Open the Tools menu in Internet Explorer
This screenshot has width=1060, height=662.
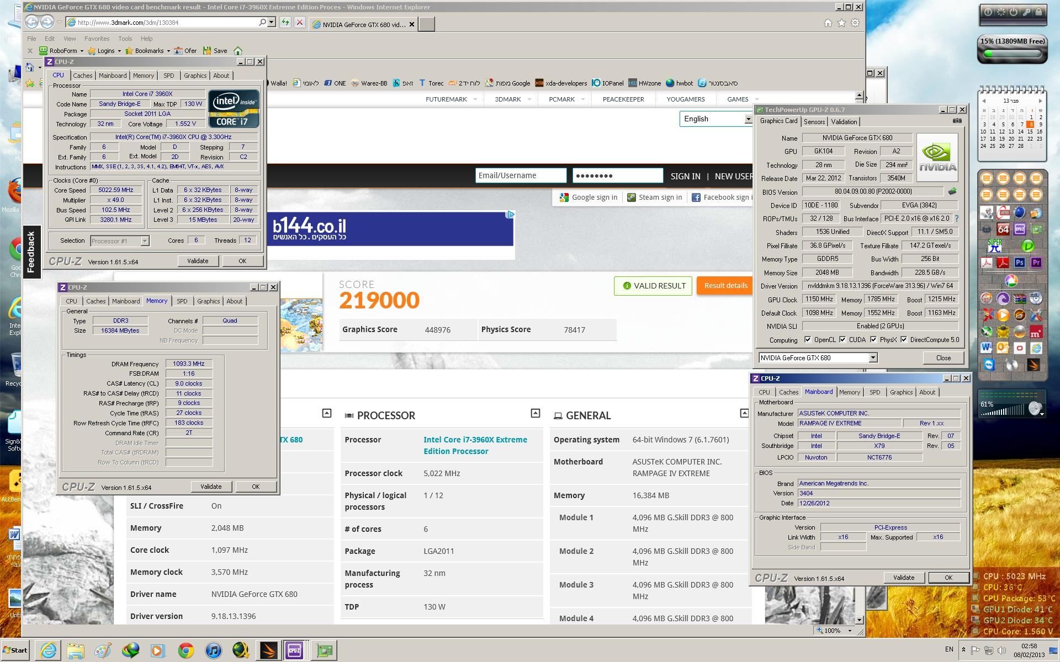point(125,39)
